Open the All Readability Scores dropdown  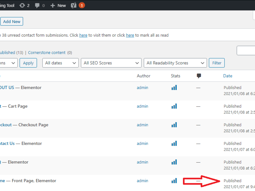(175, 63)
